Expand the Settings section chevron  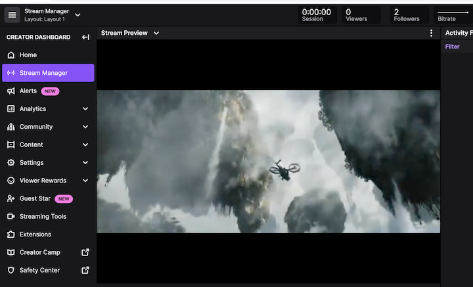(85, 163)
